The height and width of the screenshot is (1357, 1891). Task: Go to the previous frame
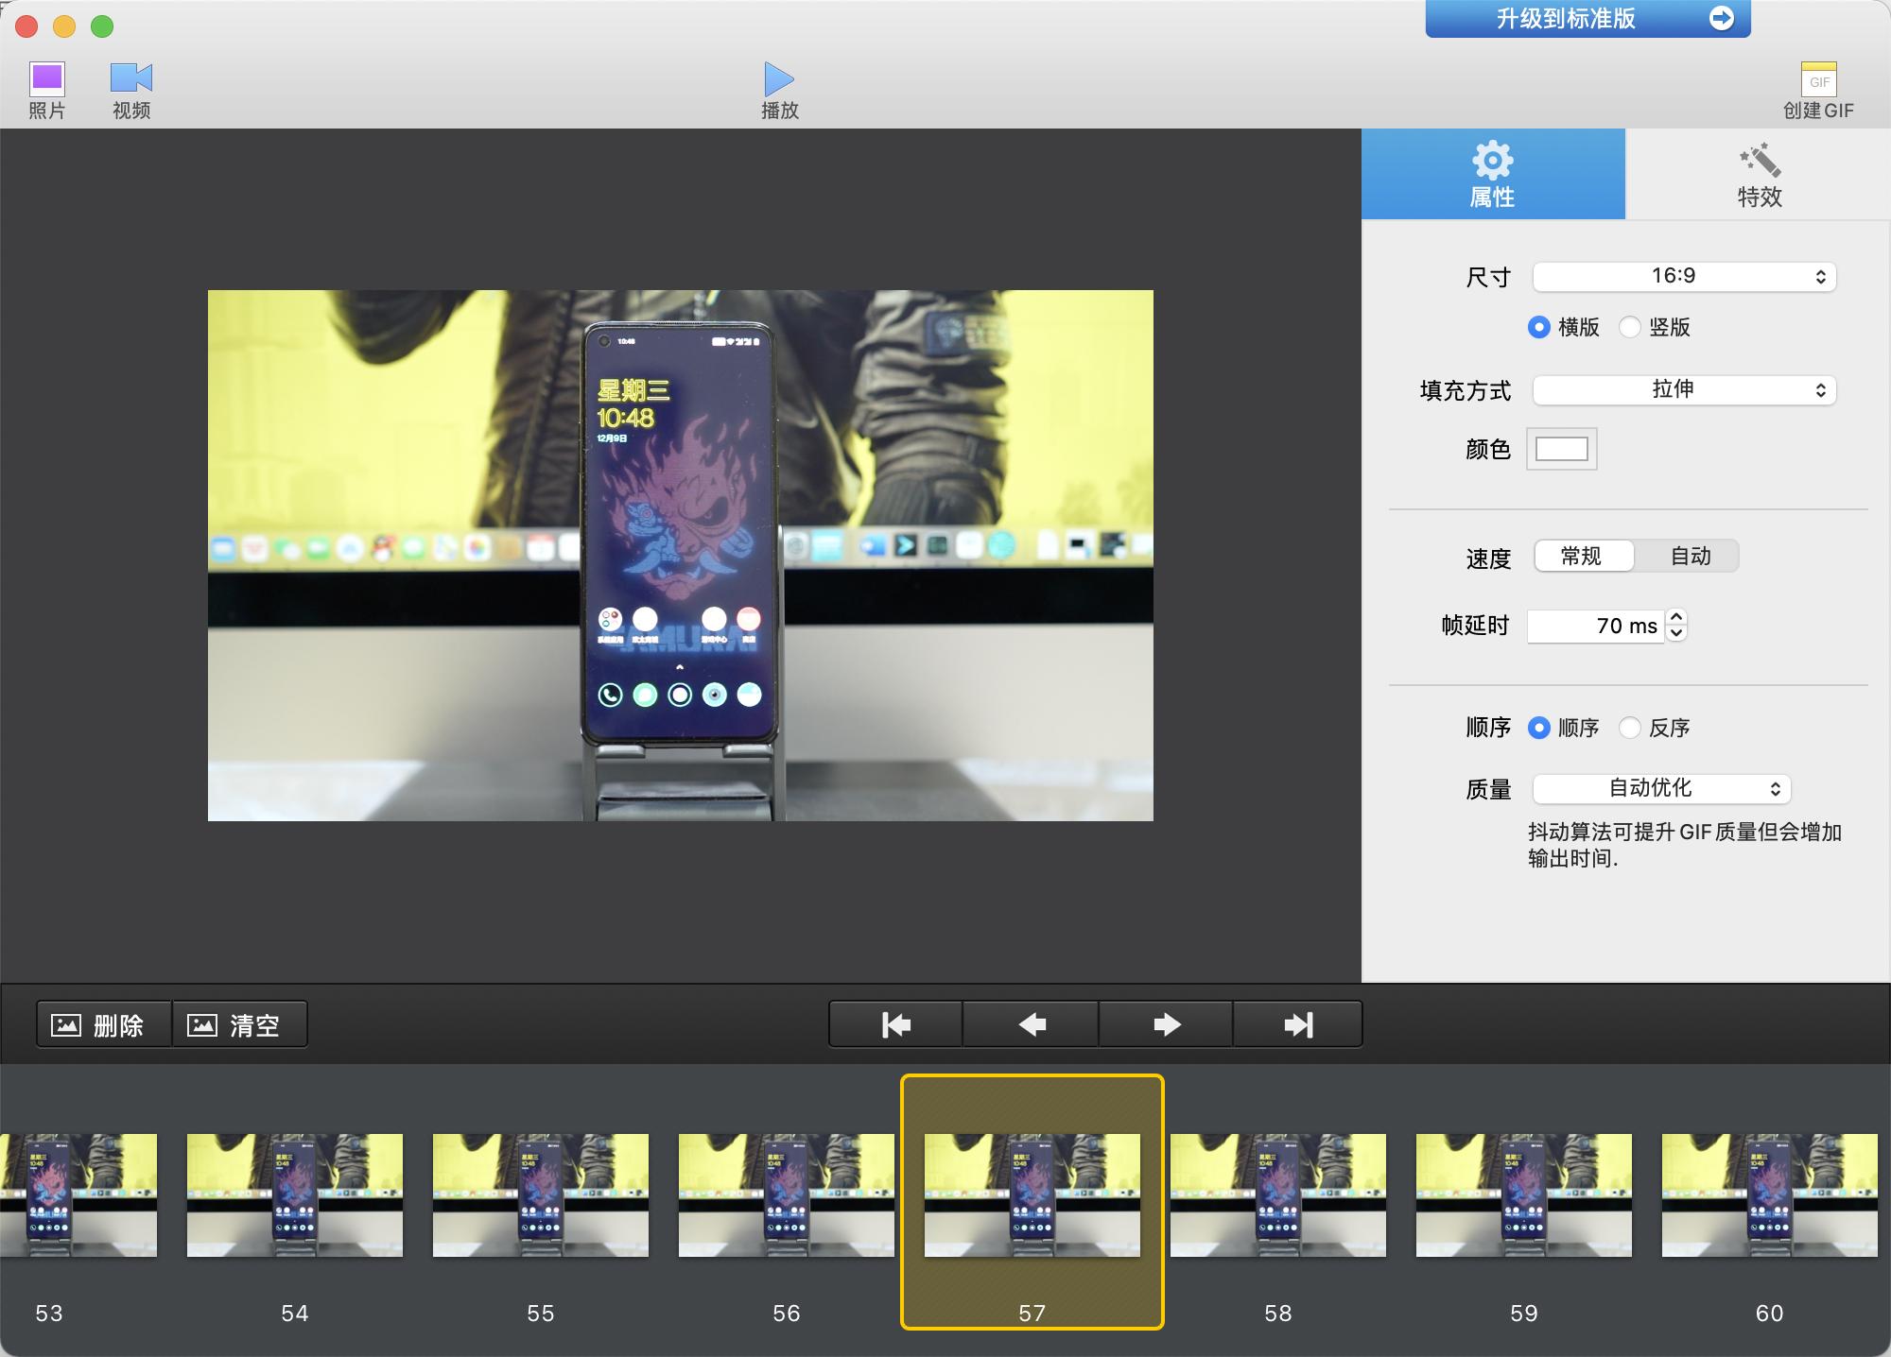point(1030,1023)
